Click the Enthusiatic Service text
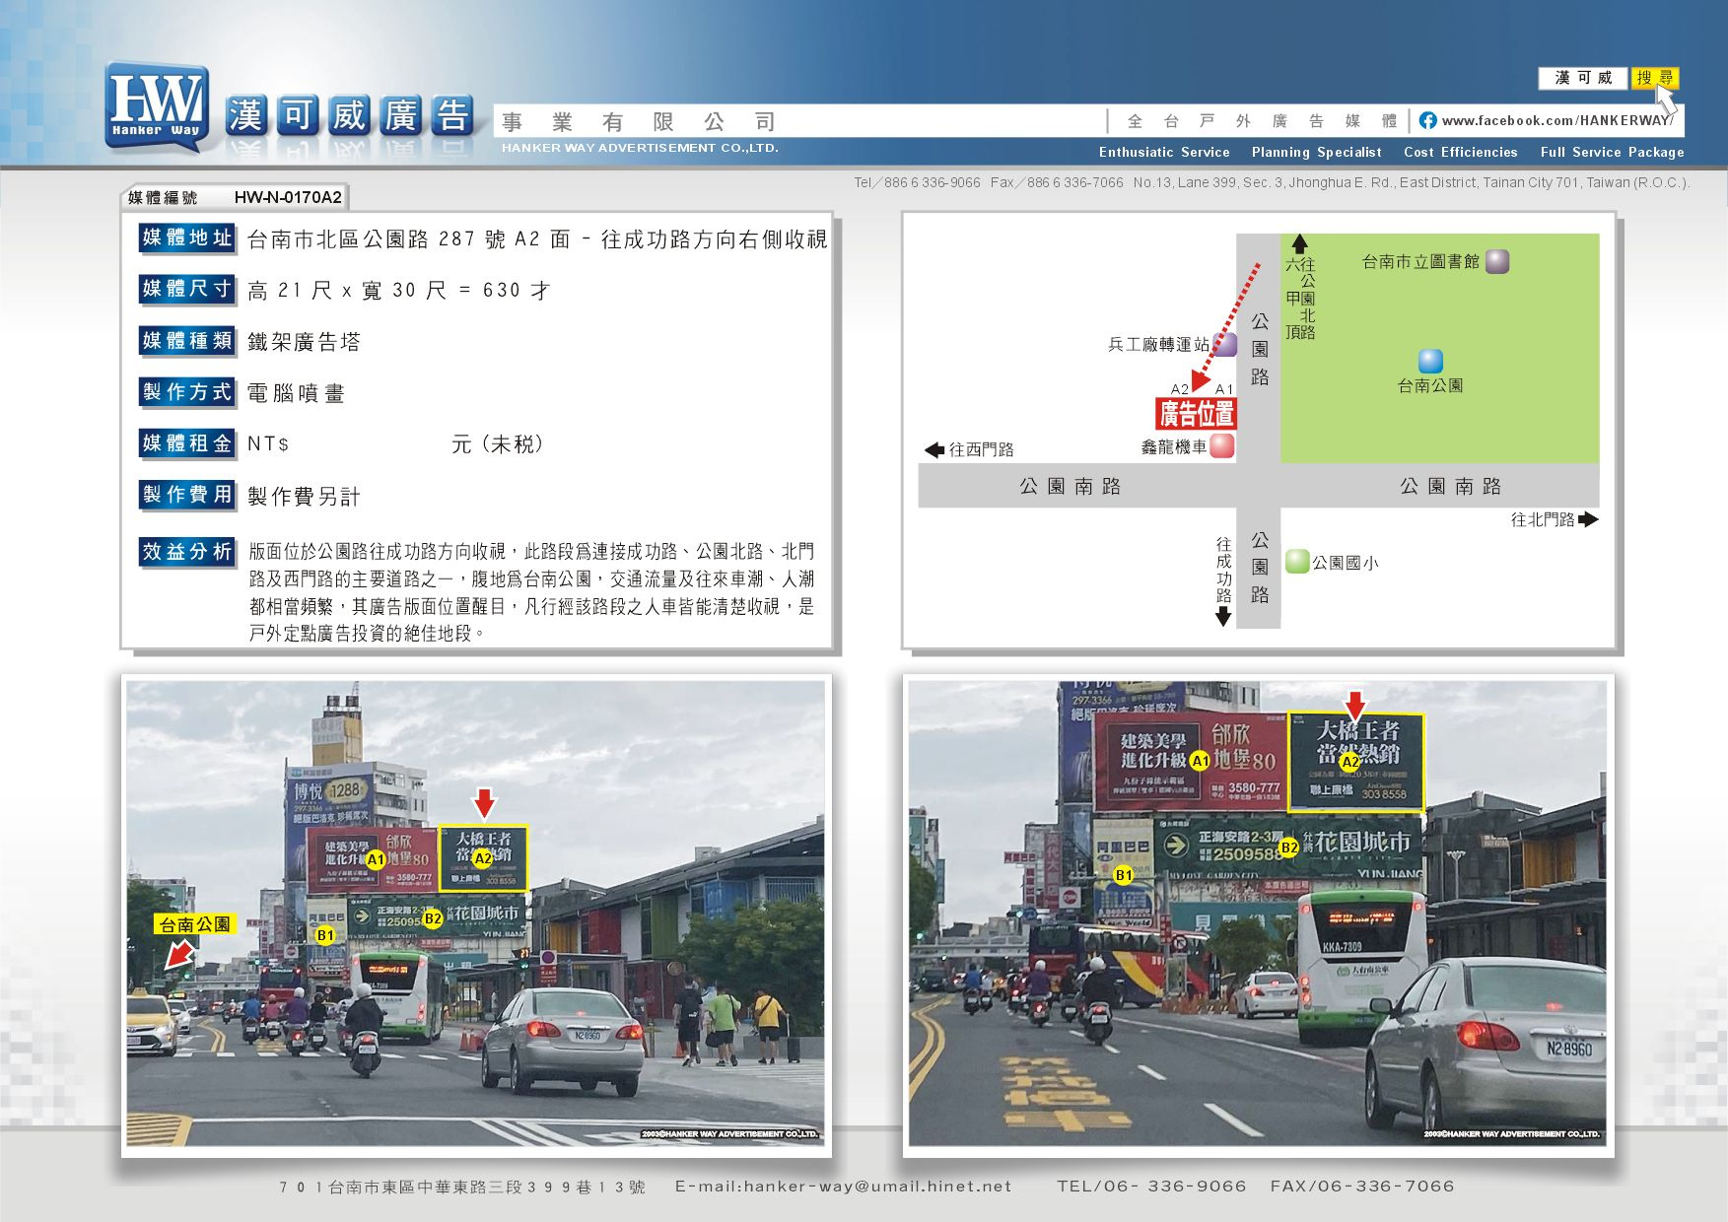This screenshot has width=1728, height=1222. tap(1164, 152)
